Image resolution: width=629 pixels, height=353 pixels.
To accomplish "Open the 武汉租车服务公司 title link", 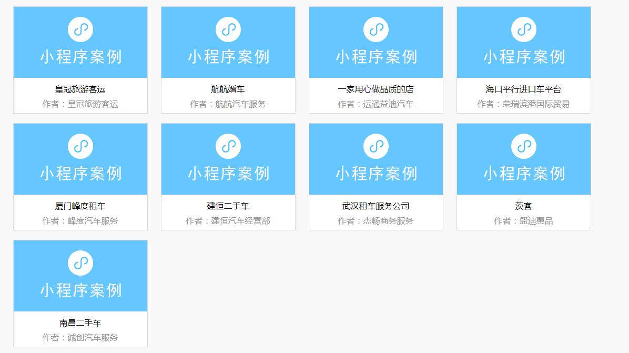I will [376, 206].
